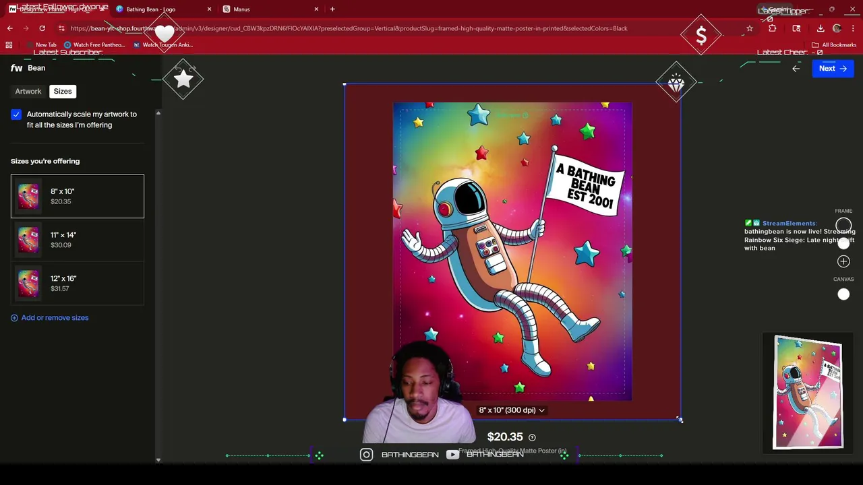Click Add or remove sizes link

coord(50,317)
